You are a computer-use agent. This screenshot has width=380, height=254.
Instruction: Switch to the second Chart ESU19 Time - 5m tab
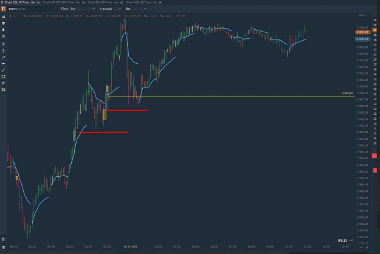(x=103, y=2)
